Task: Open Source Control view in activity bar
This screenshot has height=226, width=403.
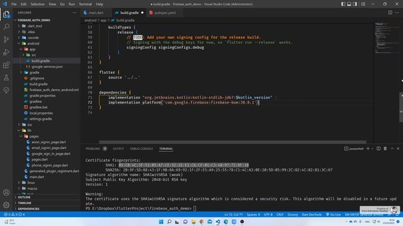Action: click(6, 39)
